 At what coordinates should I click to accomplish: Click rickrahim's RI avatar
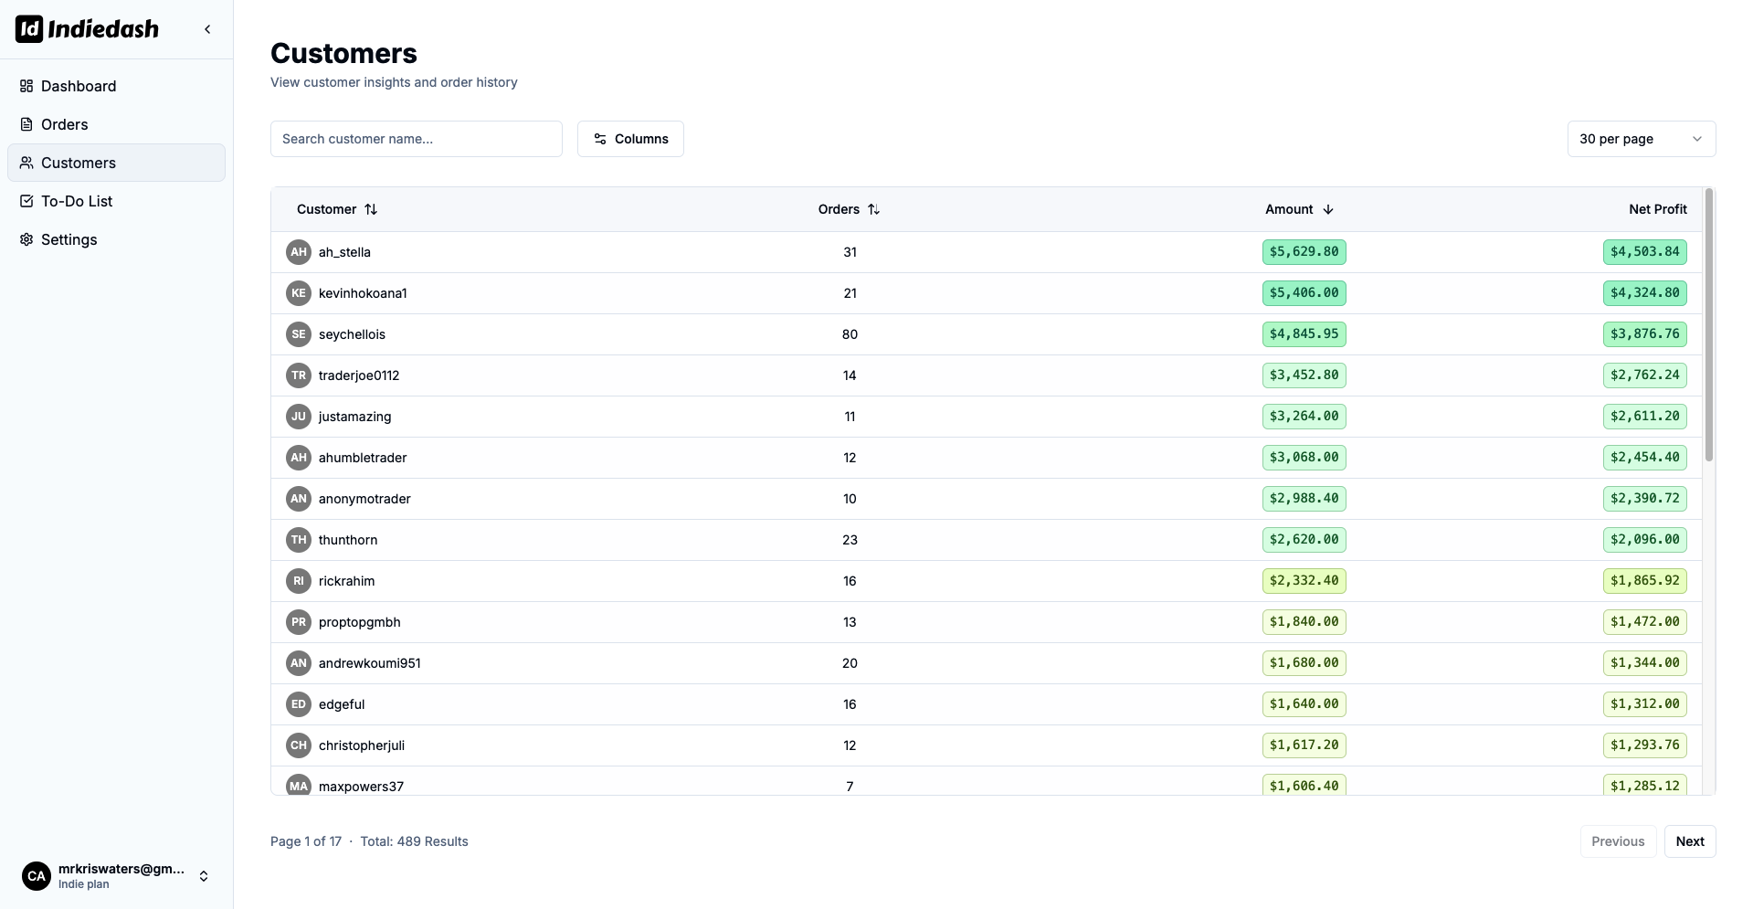299,581
